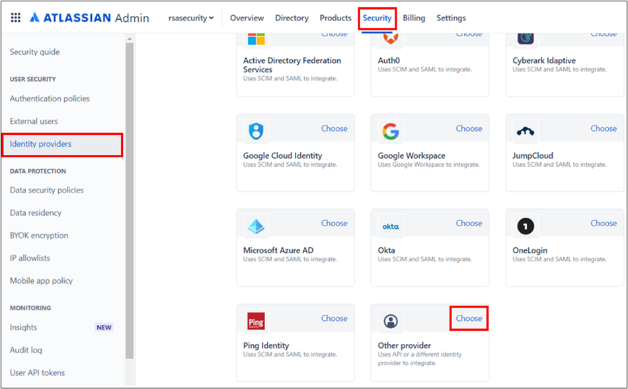Image resolution: width=628 pixels, height=389 pixels.
Task: Click the Google Workspace G logo
Action: click(x=391, y=131)
